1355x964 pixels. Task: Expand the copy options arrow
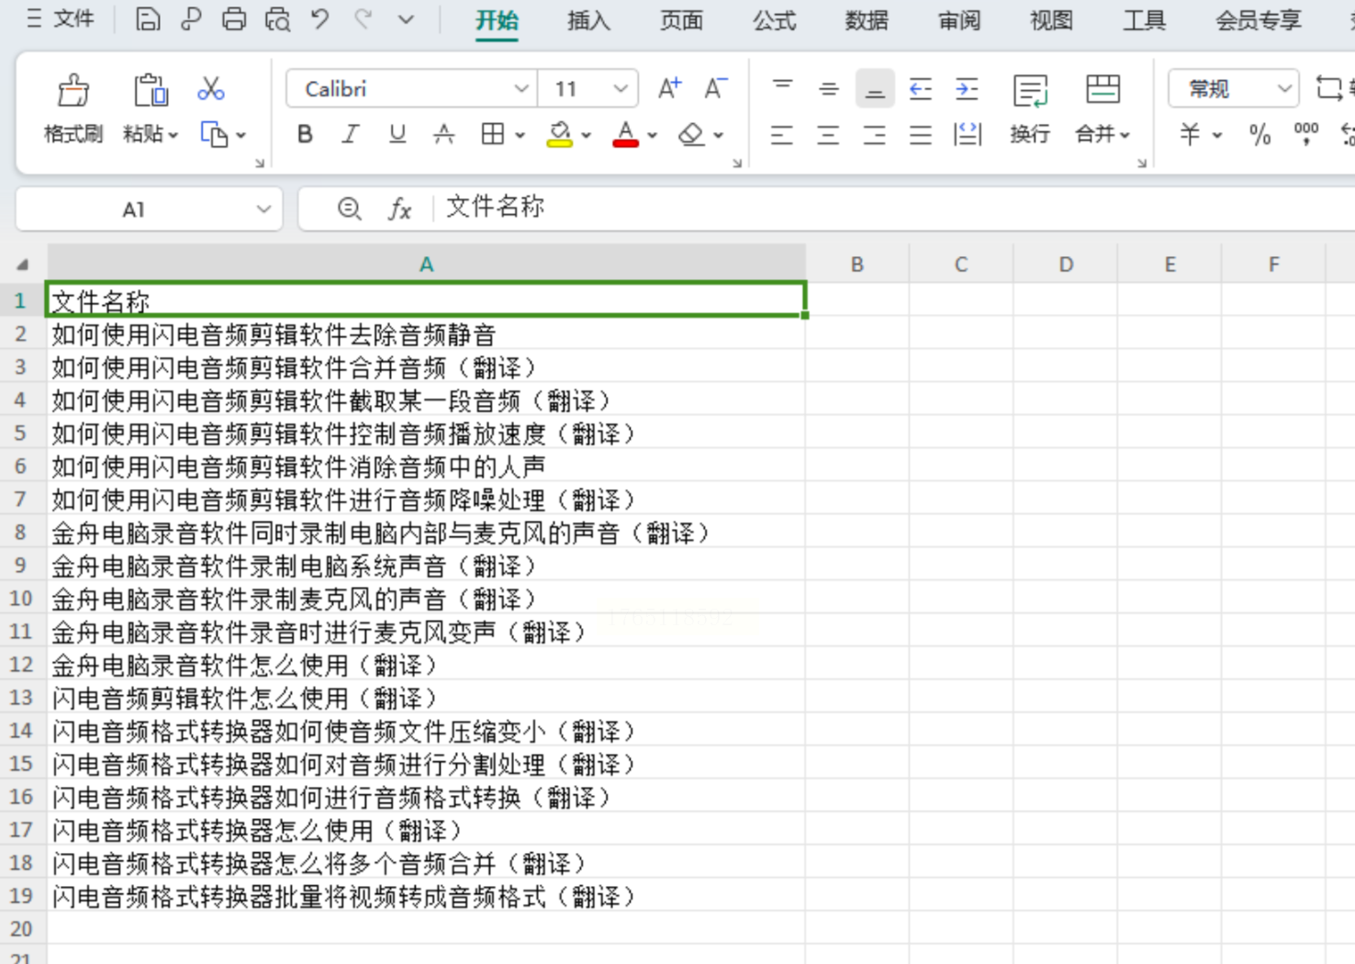(241, 135)
